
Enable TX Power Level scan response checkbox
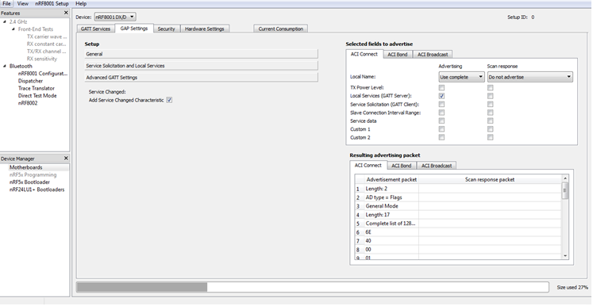tap(490, 88)
